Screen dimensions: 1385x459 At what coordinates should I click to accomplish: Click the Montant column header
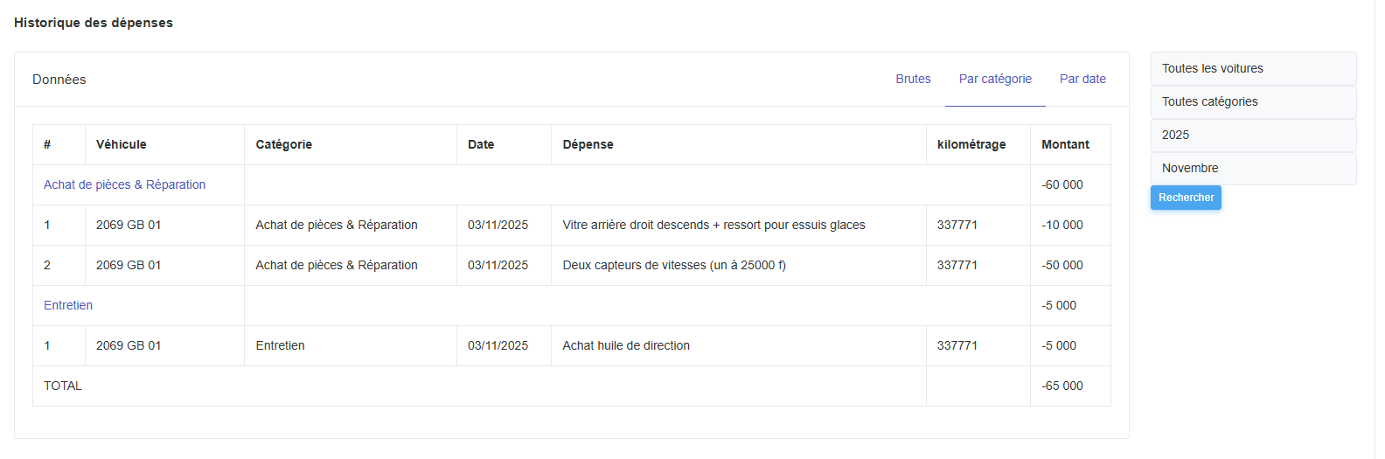(1065, 144)
